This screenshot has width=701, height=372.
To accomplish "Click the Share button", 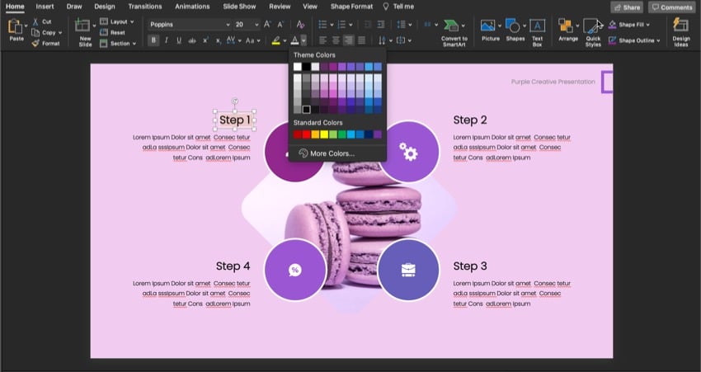I will pyautogui.click(x=627, y=7).
